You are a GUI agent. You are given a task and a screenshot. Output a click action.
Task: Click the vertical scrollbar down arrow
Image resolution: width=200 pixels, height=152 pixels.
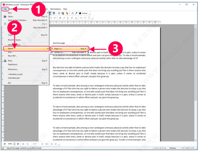coord(196,140)
